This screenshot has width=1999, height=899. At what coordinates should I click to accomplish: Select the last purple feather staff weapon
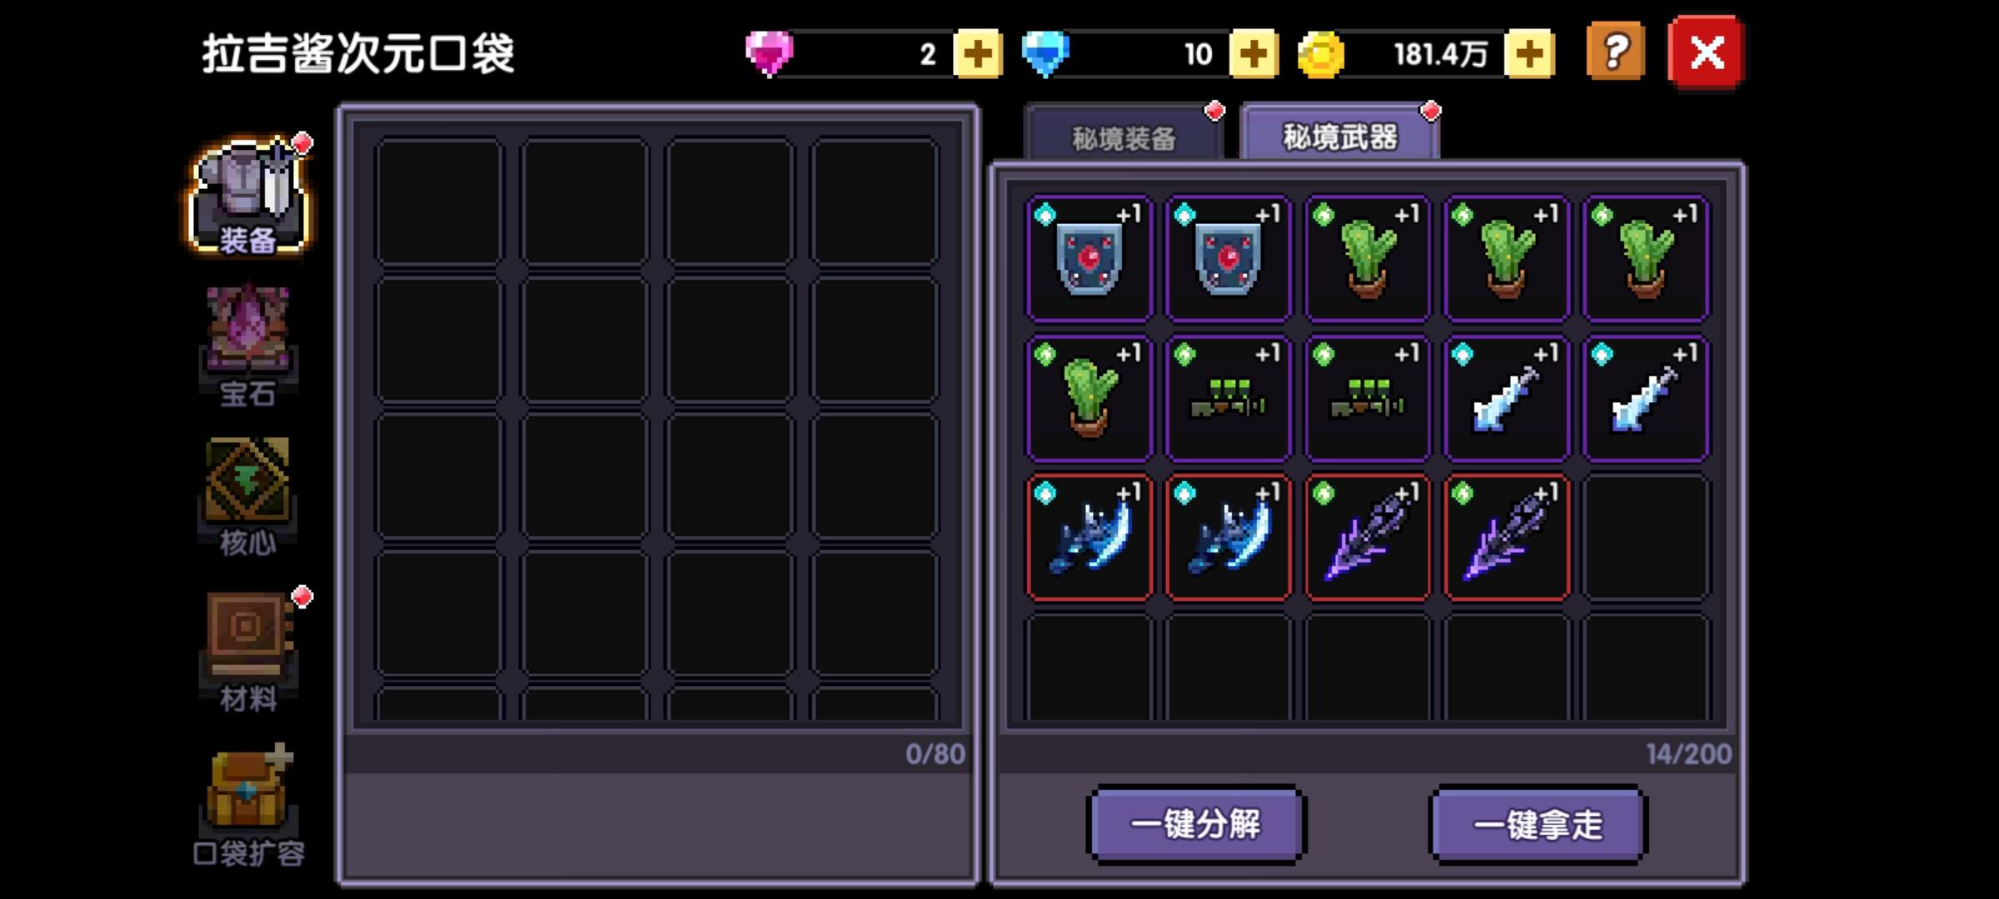click(x=1507, y=537)
